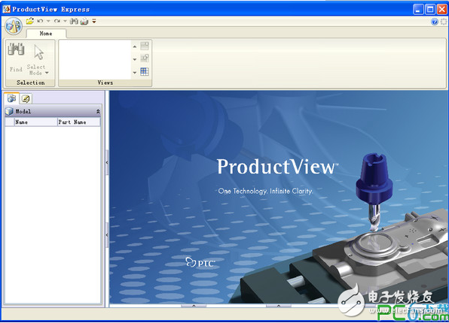Switch to the annotation pencil panel tab
This screenshot has height=323, width=449.
(x=26, y=99)
